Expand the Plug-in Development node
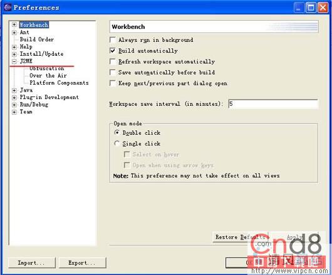Image resolution: width=332 pixels, height=275 pixels. [x=14, y=98]
